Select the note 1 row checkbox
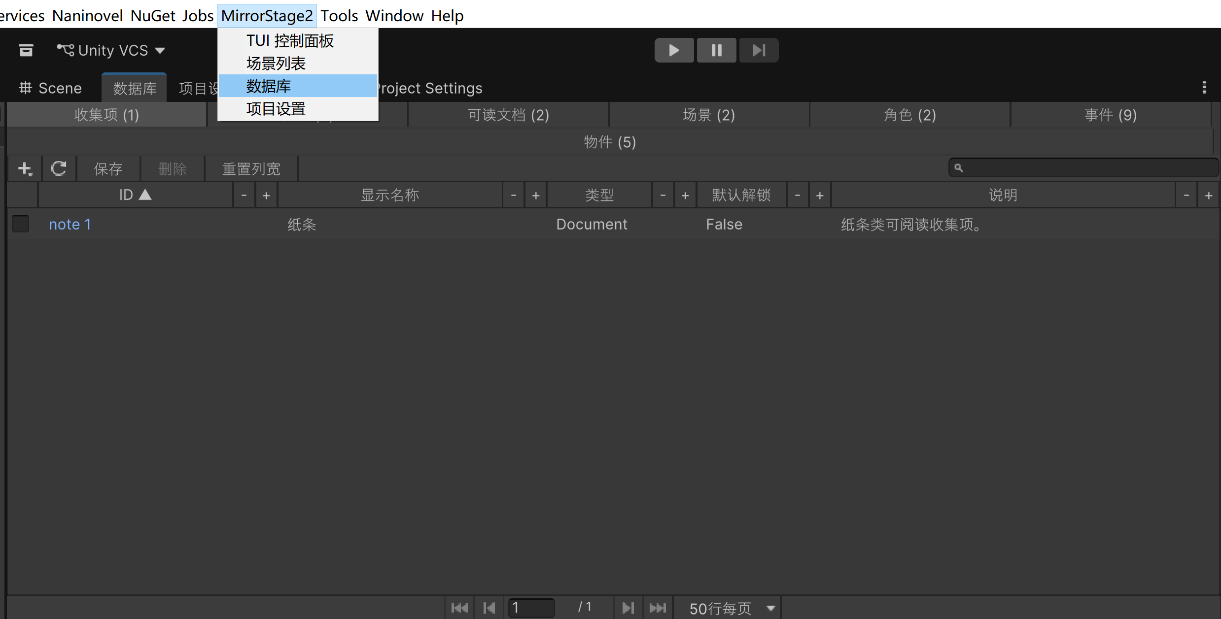This screenshot has width=1221, height=619. [x=21, y=224]
